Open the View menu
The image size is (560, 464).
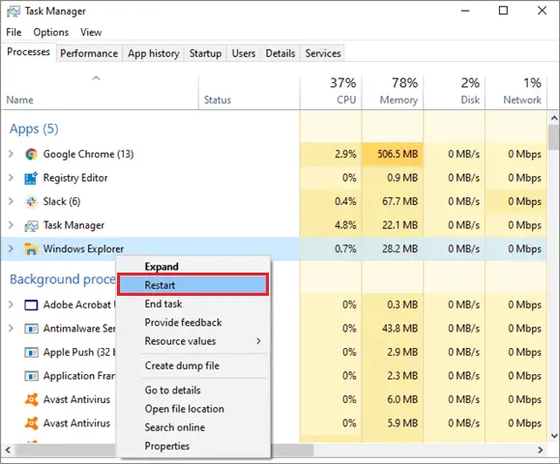pyautogui.click(x=91, y=32)
